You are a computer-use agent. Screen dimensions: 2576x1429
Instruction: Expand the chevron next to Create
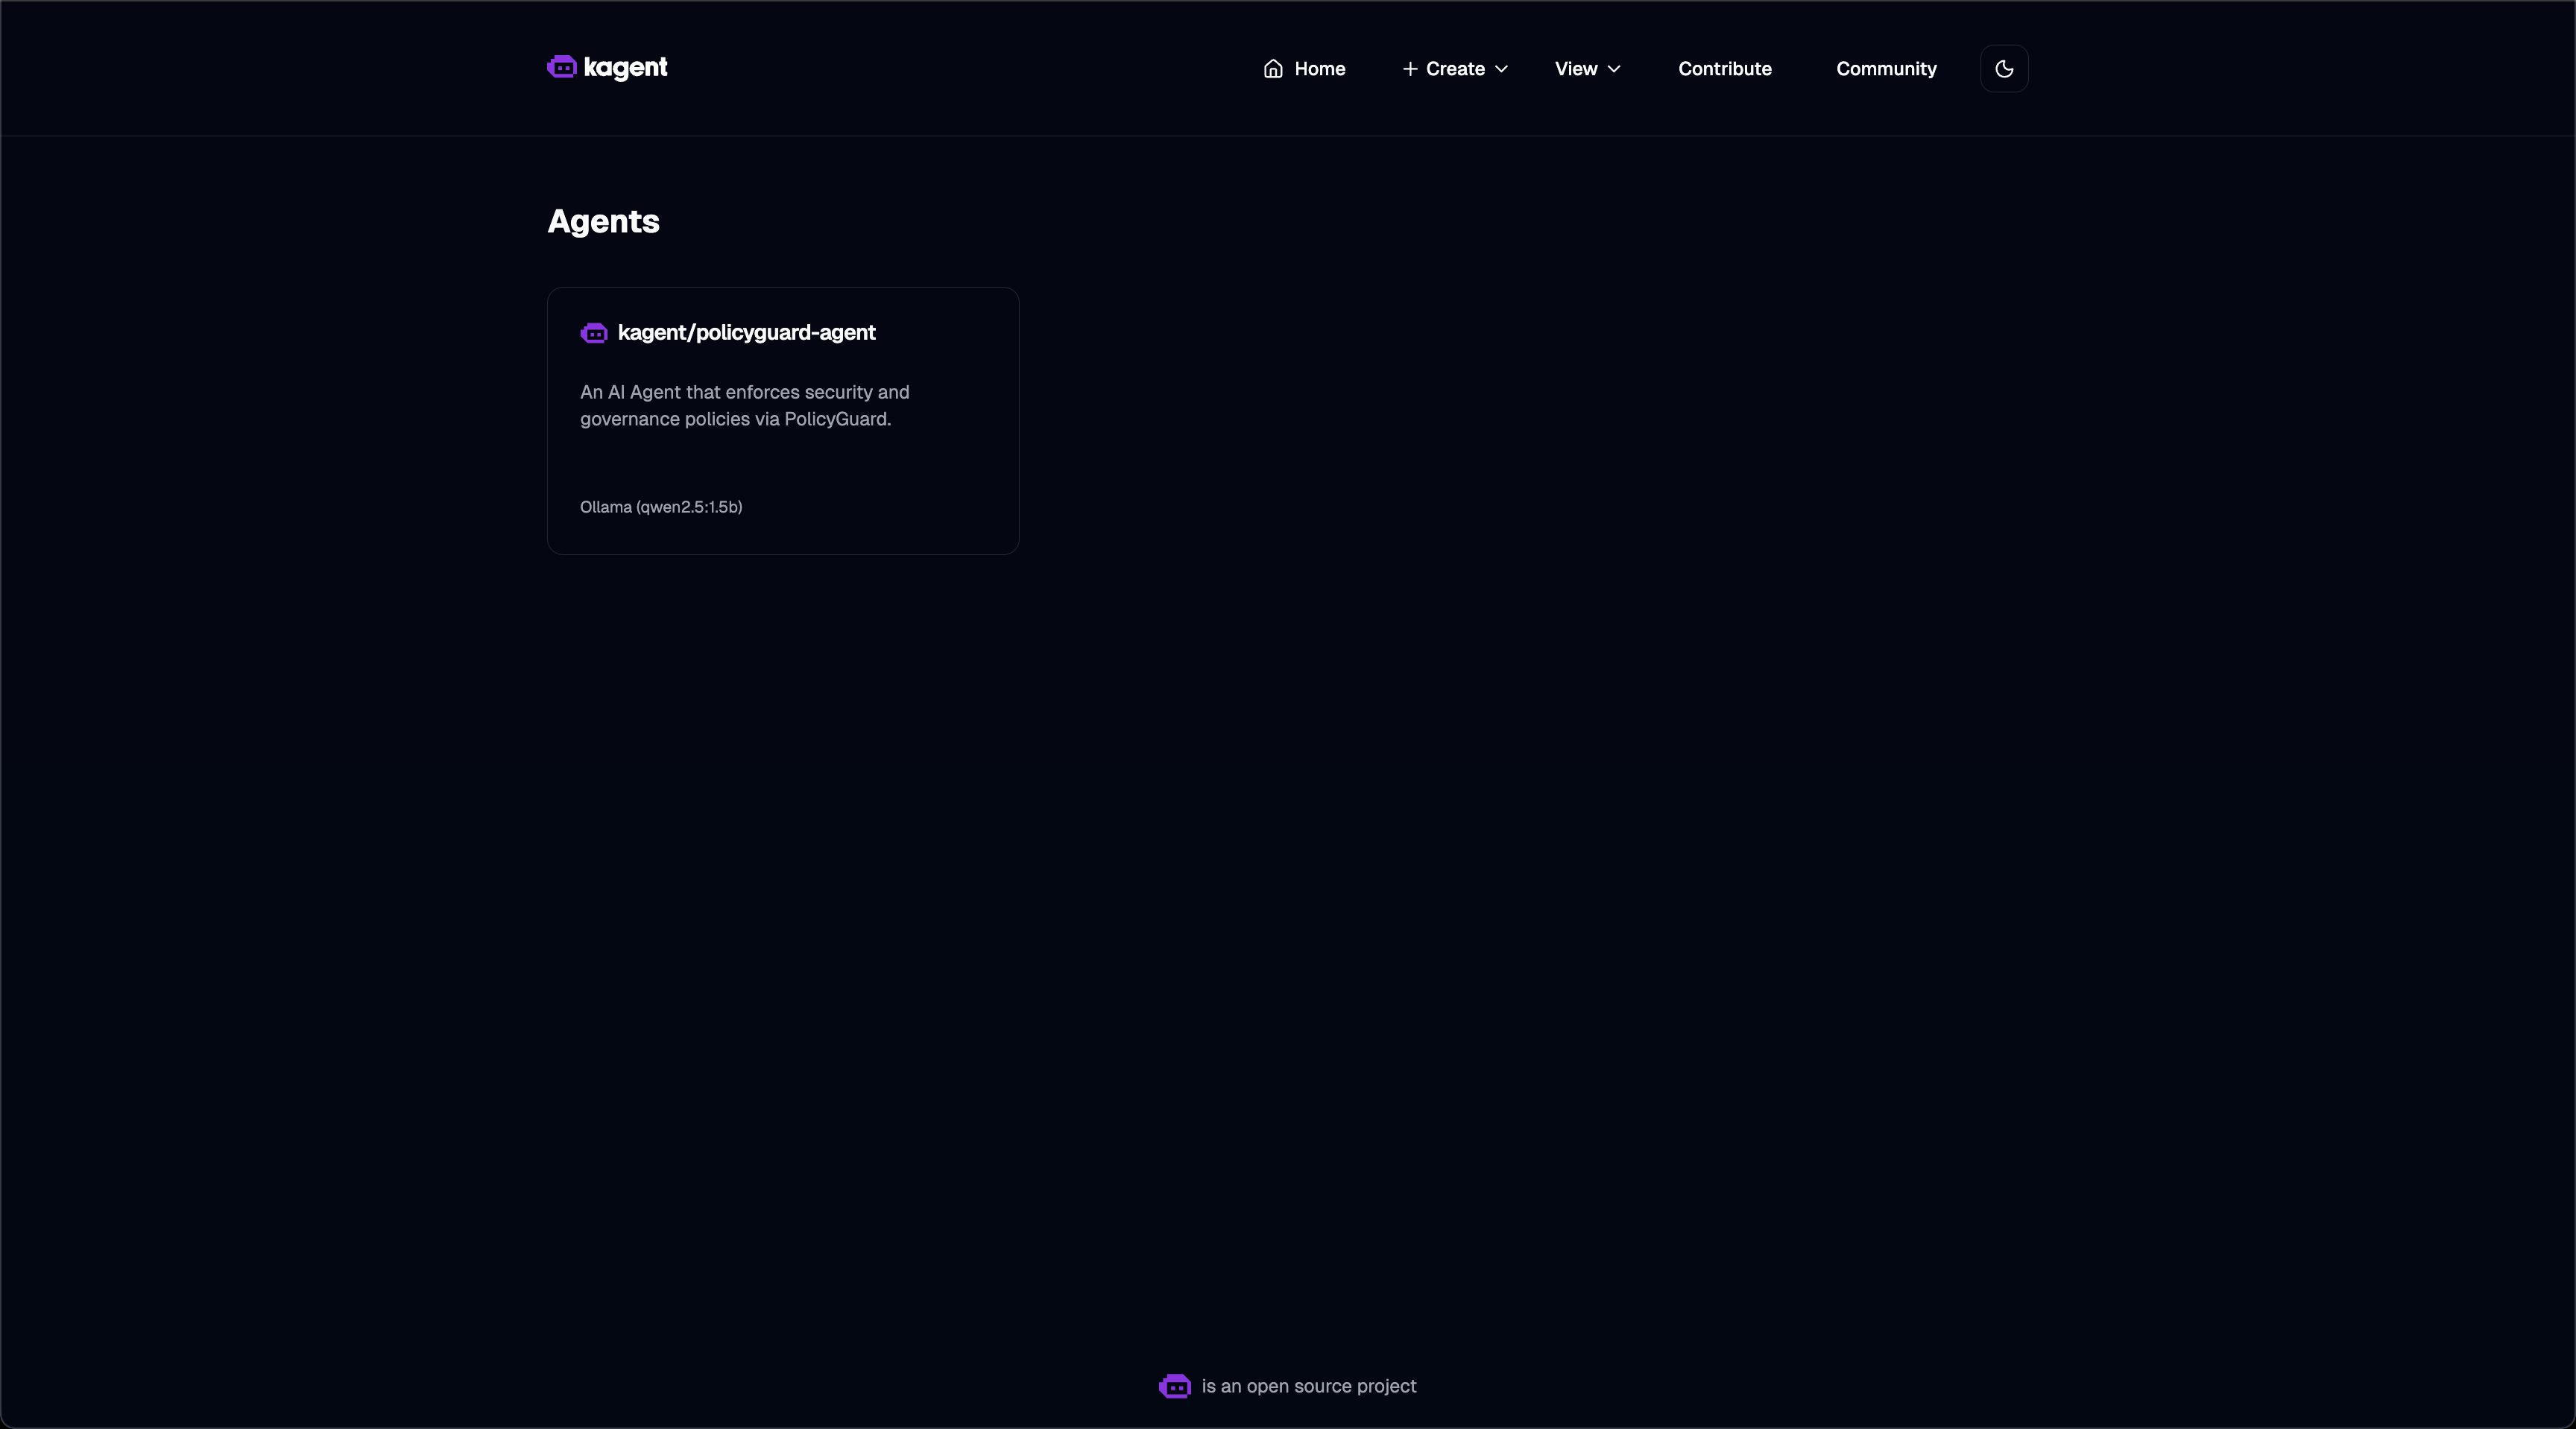[1501, 69]
